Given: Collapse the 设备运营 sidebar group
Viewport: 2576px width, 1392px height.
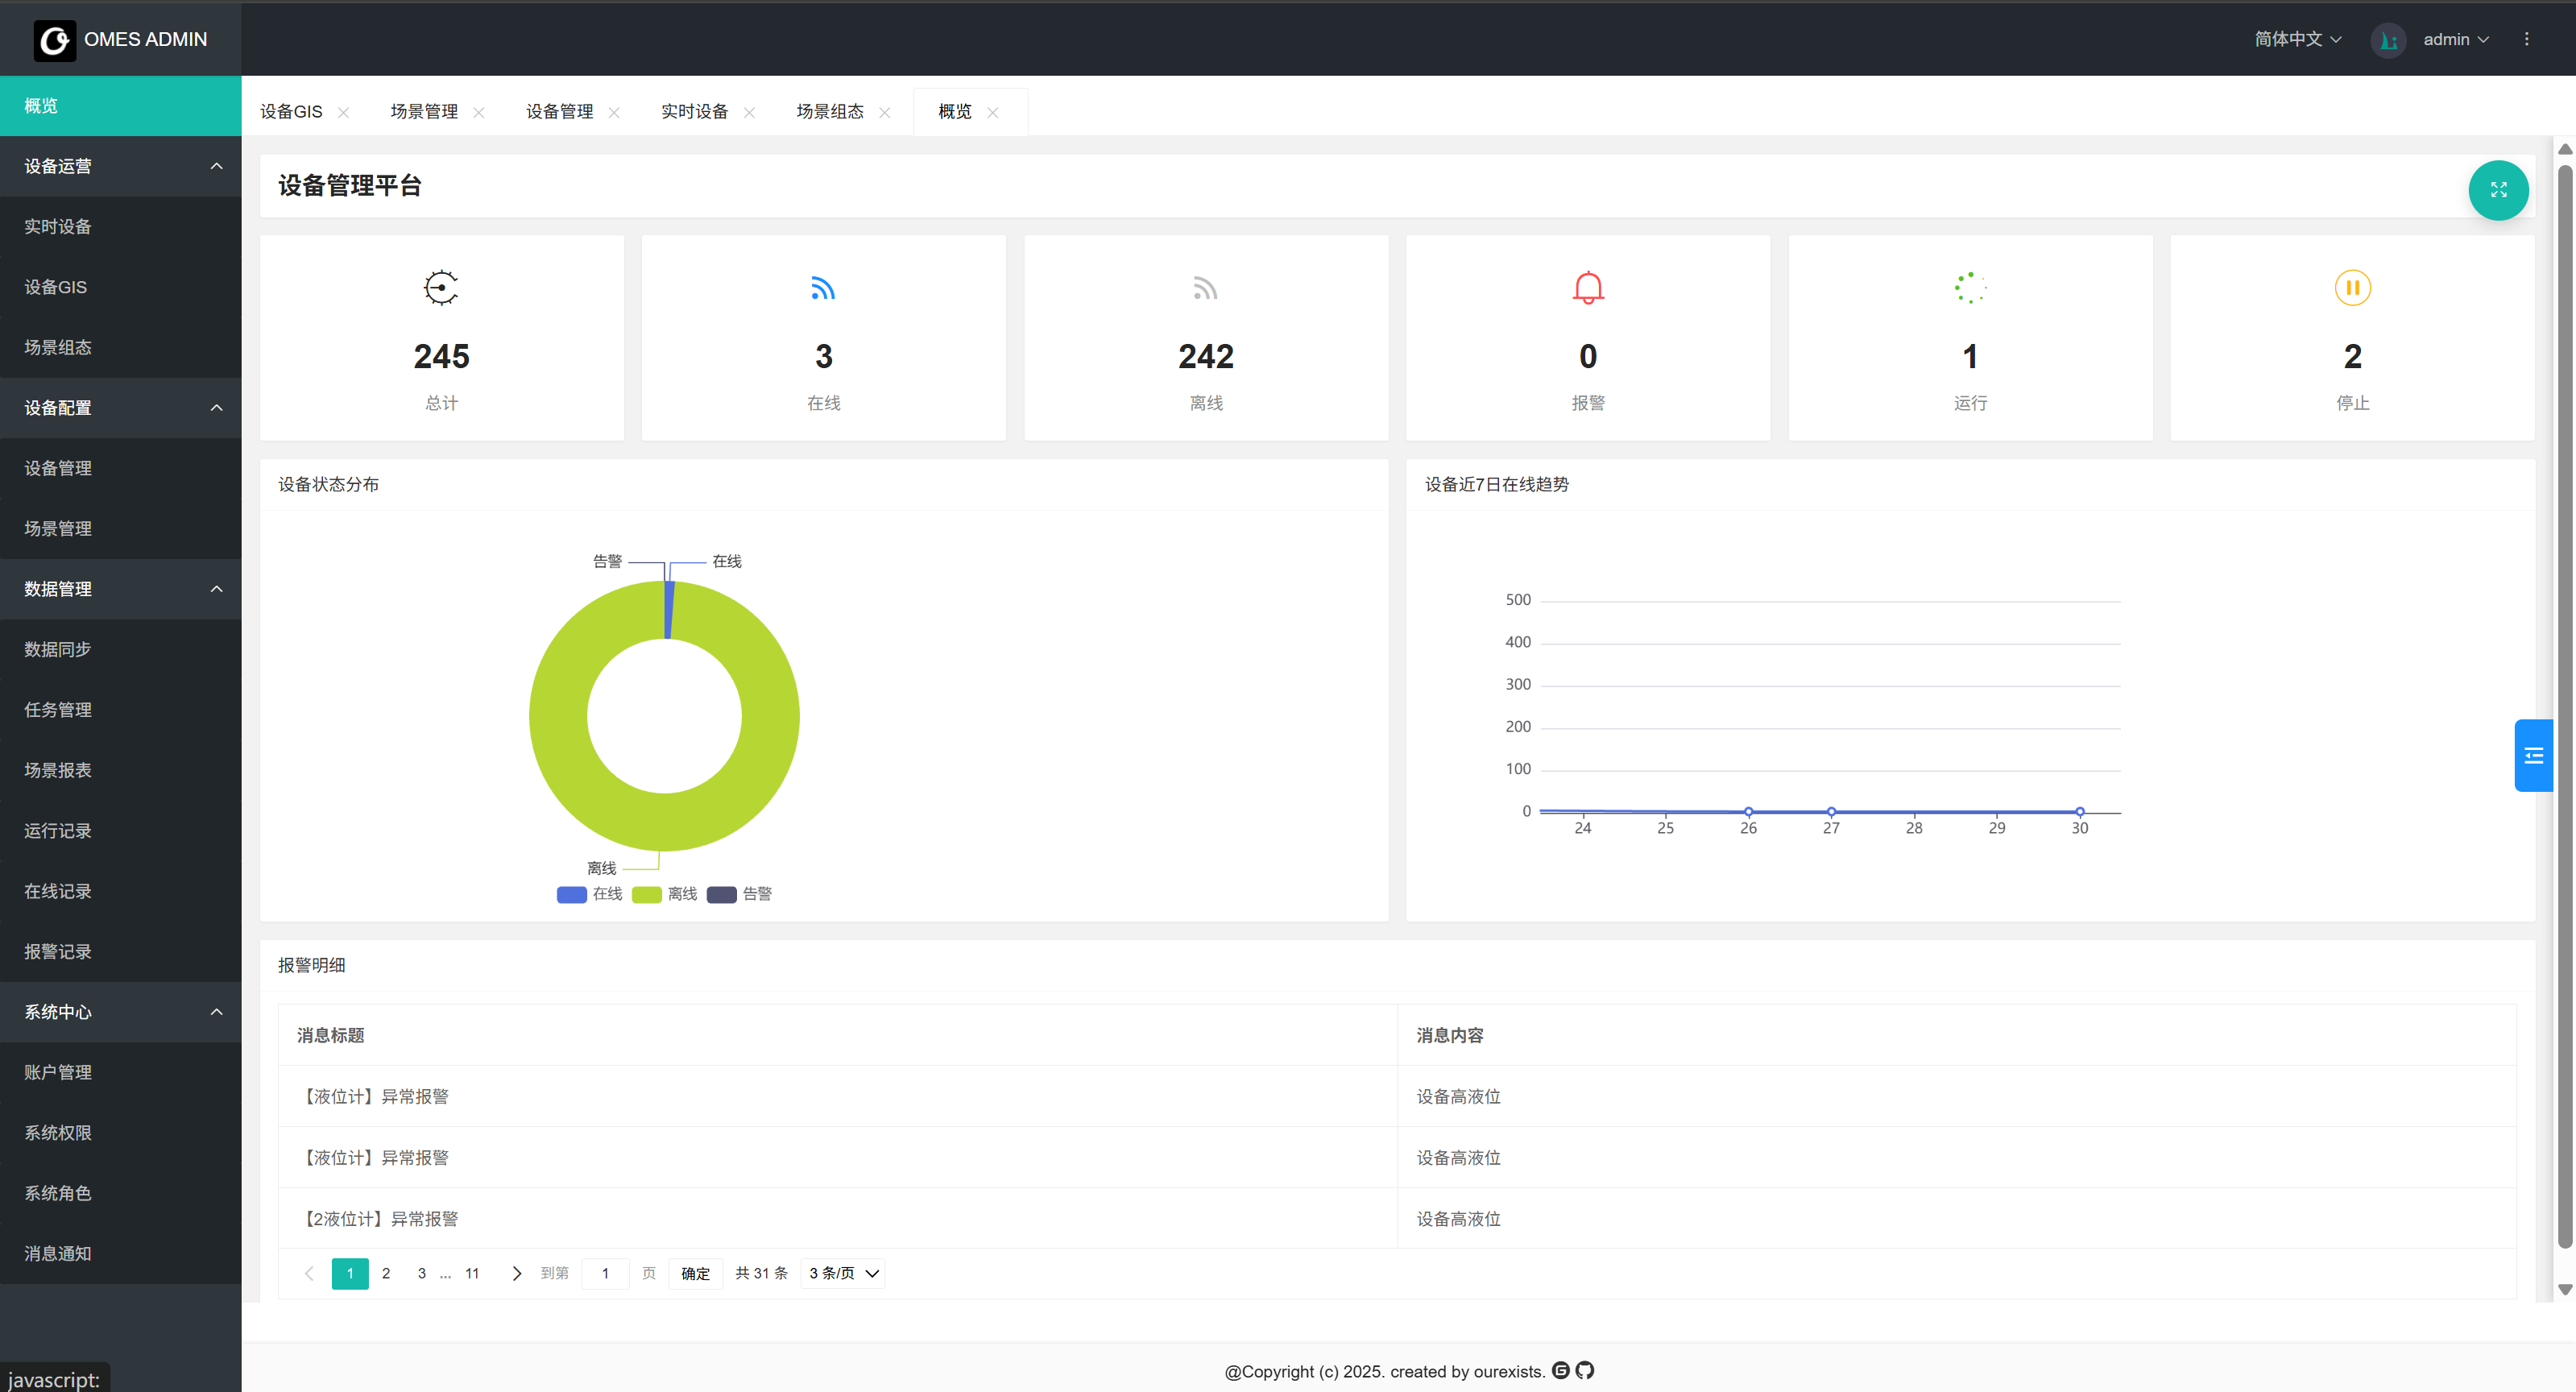Looking at the screenshot, I should pyautogui.click(x=120, y=166).
